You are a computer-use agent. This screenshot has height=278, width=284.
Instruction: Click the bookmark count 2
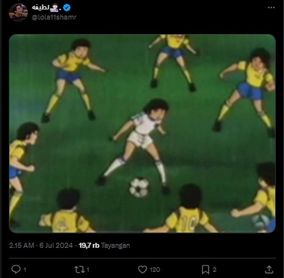215,270
